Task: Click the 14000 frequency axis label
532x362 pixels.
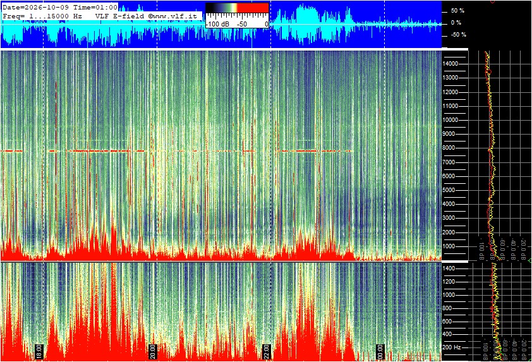Action: pyautogui.click(x=450, y=64)
